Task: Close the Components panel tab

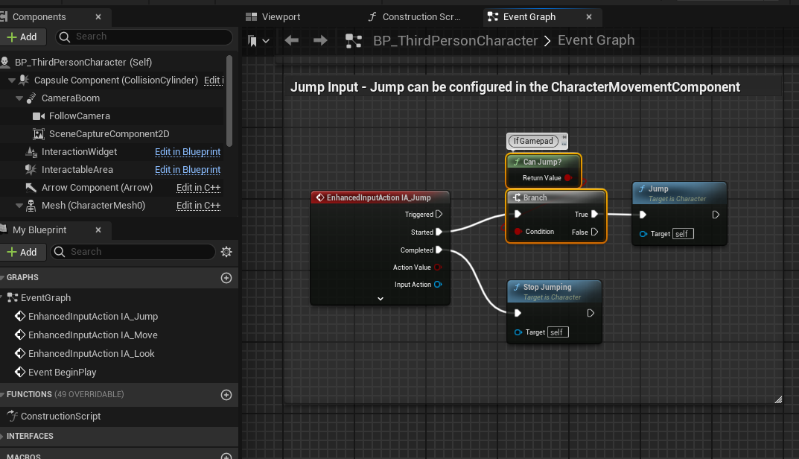Action: 98,16
